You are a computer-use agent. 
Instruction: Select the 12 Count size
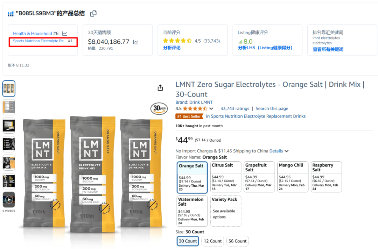[x=213, y=241]
